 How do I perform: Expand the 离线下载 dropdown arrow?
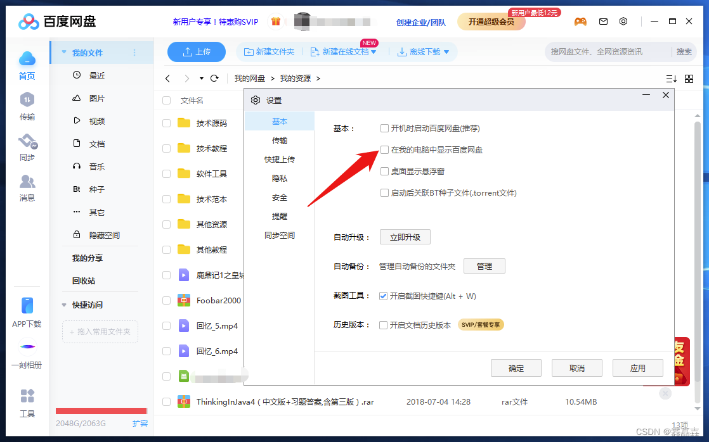(446, 53)
